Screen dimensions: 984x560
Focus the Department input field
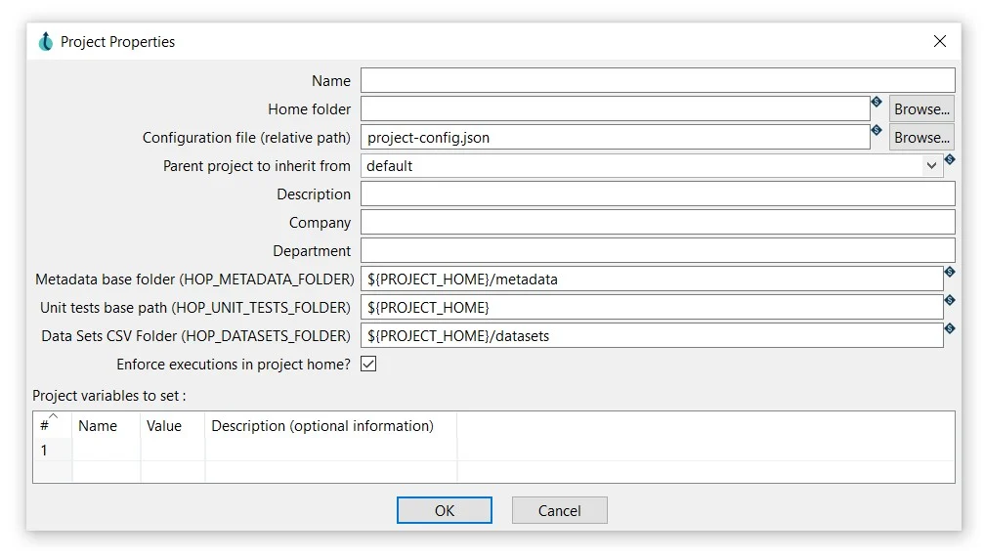[x=658, y=250]
